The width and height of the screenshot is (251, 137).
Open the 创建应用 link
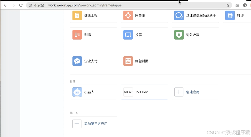(x=192, y=92)
